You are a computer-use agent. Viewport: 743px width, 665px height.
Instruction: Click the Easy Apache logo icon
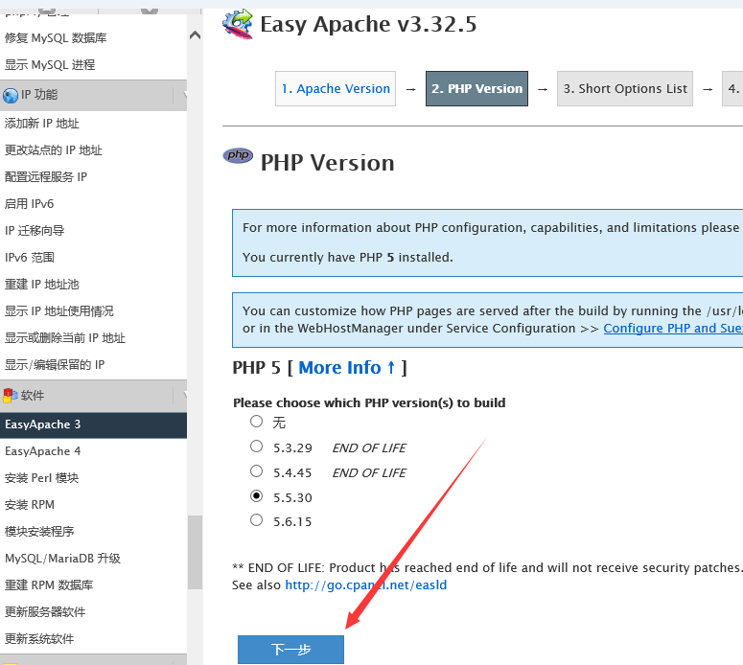tap(238, 24)
